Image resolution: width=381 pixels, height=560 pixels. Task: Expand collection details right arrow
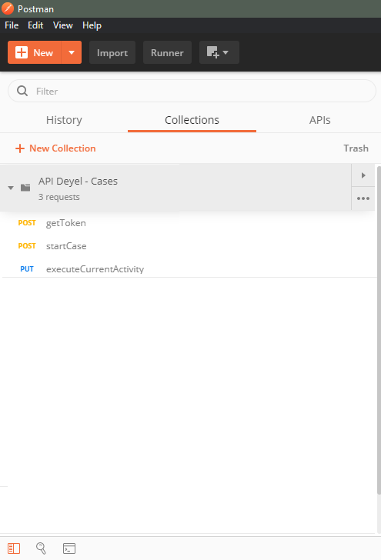click(x=363, y=175)
